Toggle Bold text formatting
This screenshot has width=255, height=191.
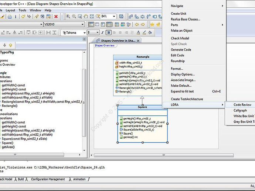109,32
